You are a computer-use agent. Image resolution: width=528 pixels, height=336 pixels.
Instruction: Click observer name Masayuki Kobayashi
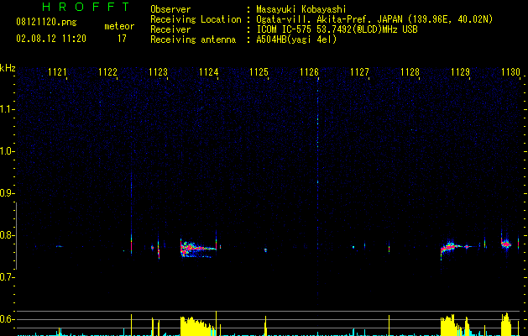pos(301,9)
